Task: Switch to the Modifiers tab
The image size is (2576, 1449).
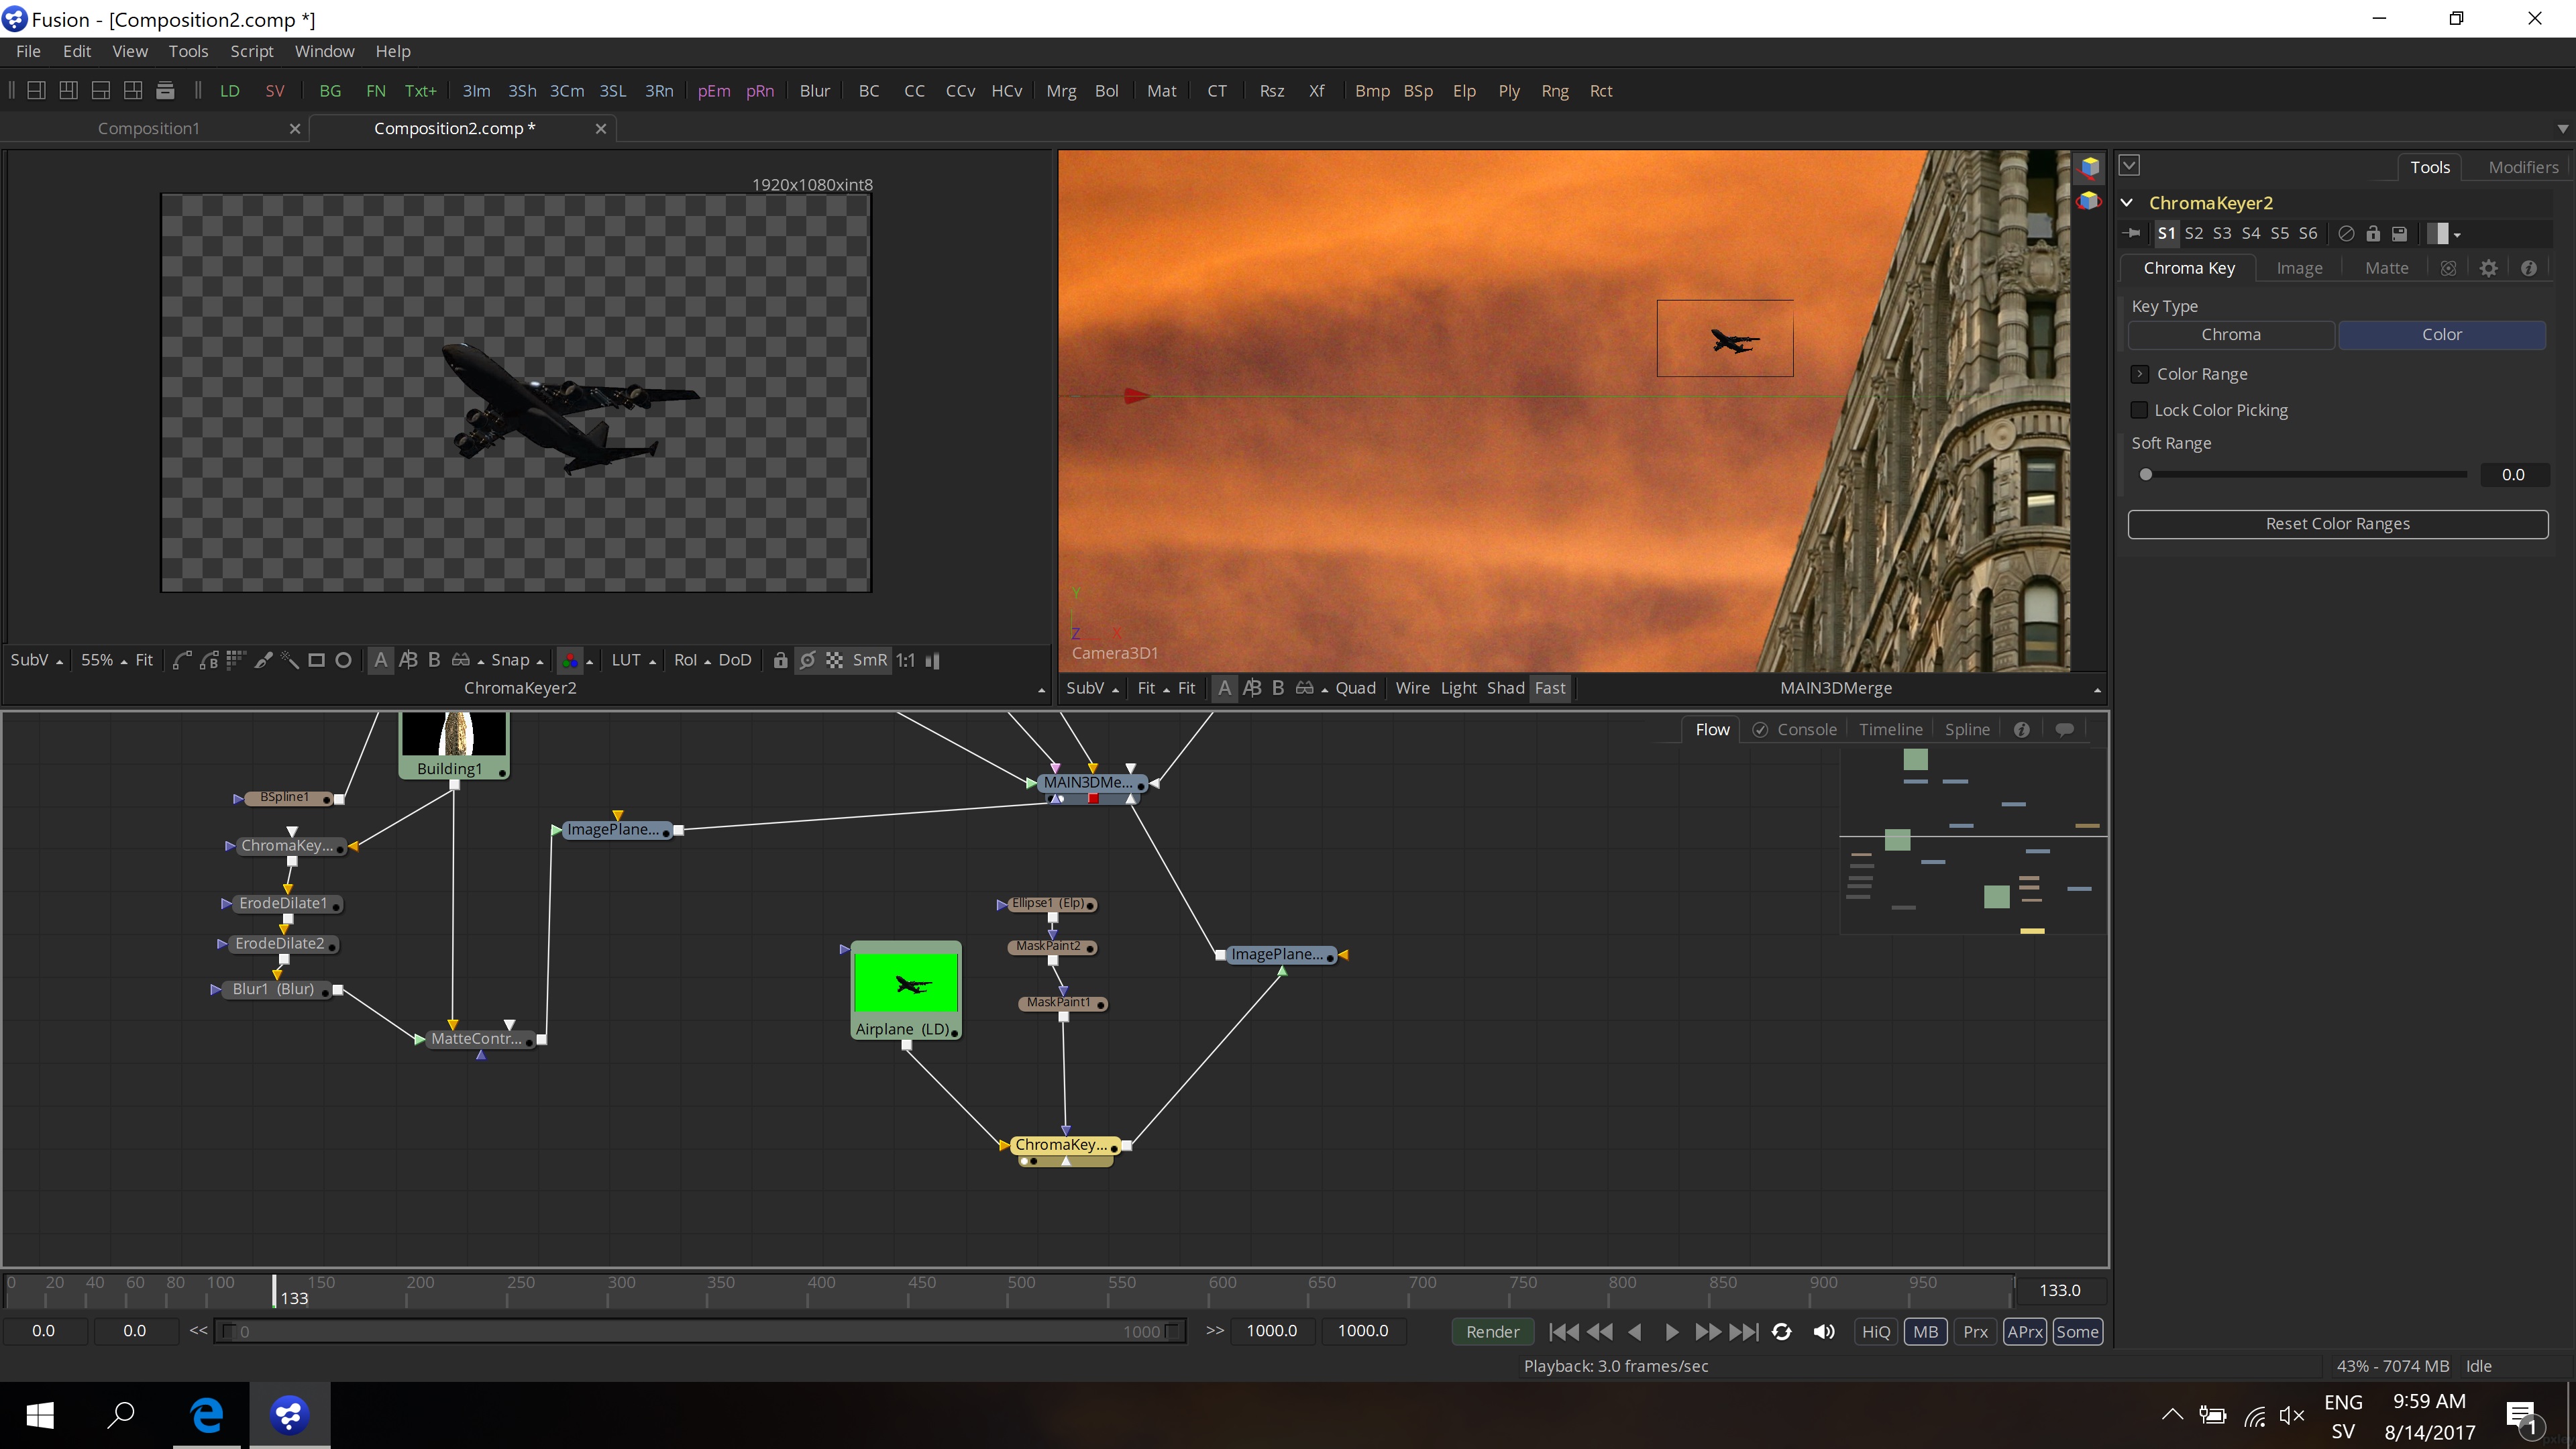Action: (2523, 167)
